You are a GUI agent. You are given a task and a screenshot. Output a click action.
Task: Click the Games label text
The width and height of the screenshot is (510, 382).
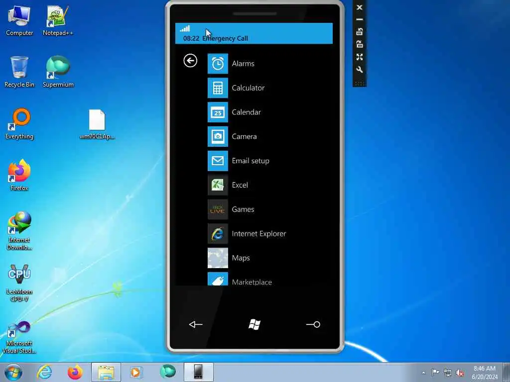[243, 209]
